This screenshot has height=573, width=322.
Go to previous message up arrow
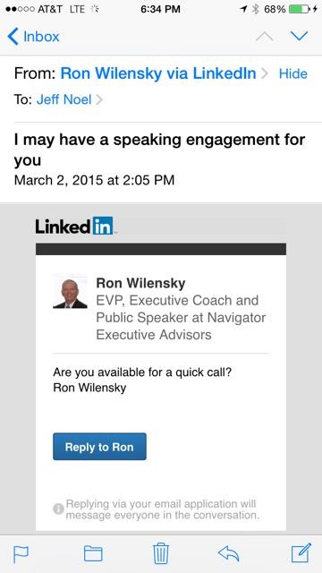(x=265, y=36)
